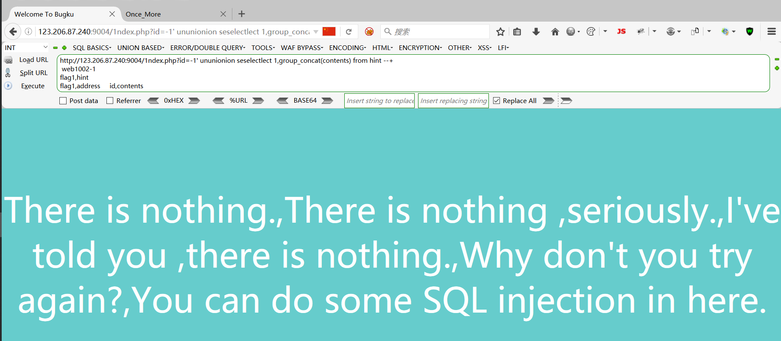This screenshot has height=341, width=781.
Task: Uncheck the Replace All checkbox
Action: point(496,101)
